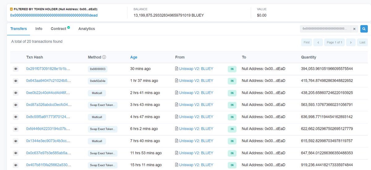Image resolution: width=371 pixels, height=170 pixels.
Task: Select quantity 394,053.961051966095575544
Action: tap(327, 69)
